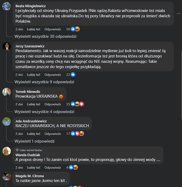Screen dimensions: 182x187
Task: Click the 2 dni timestamp on Wanda's comment
Action: tap(19, 168)
